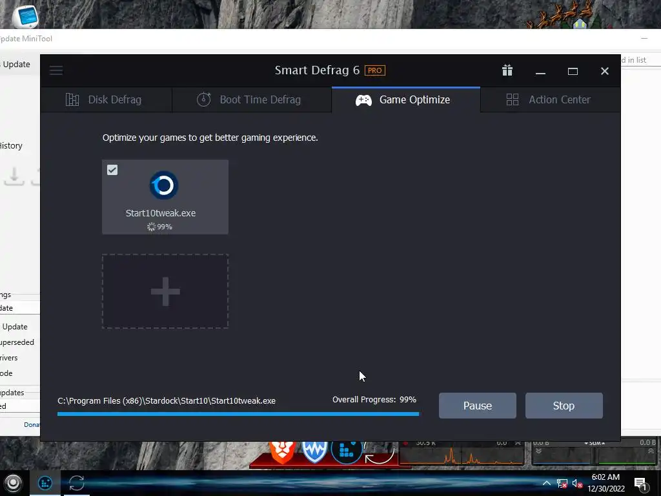Click the refresh-arrows taskbar app icon

pos(77,483)
